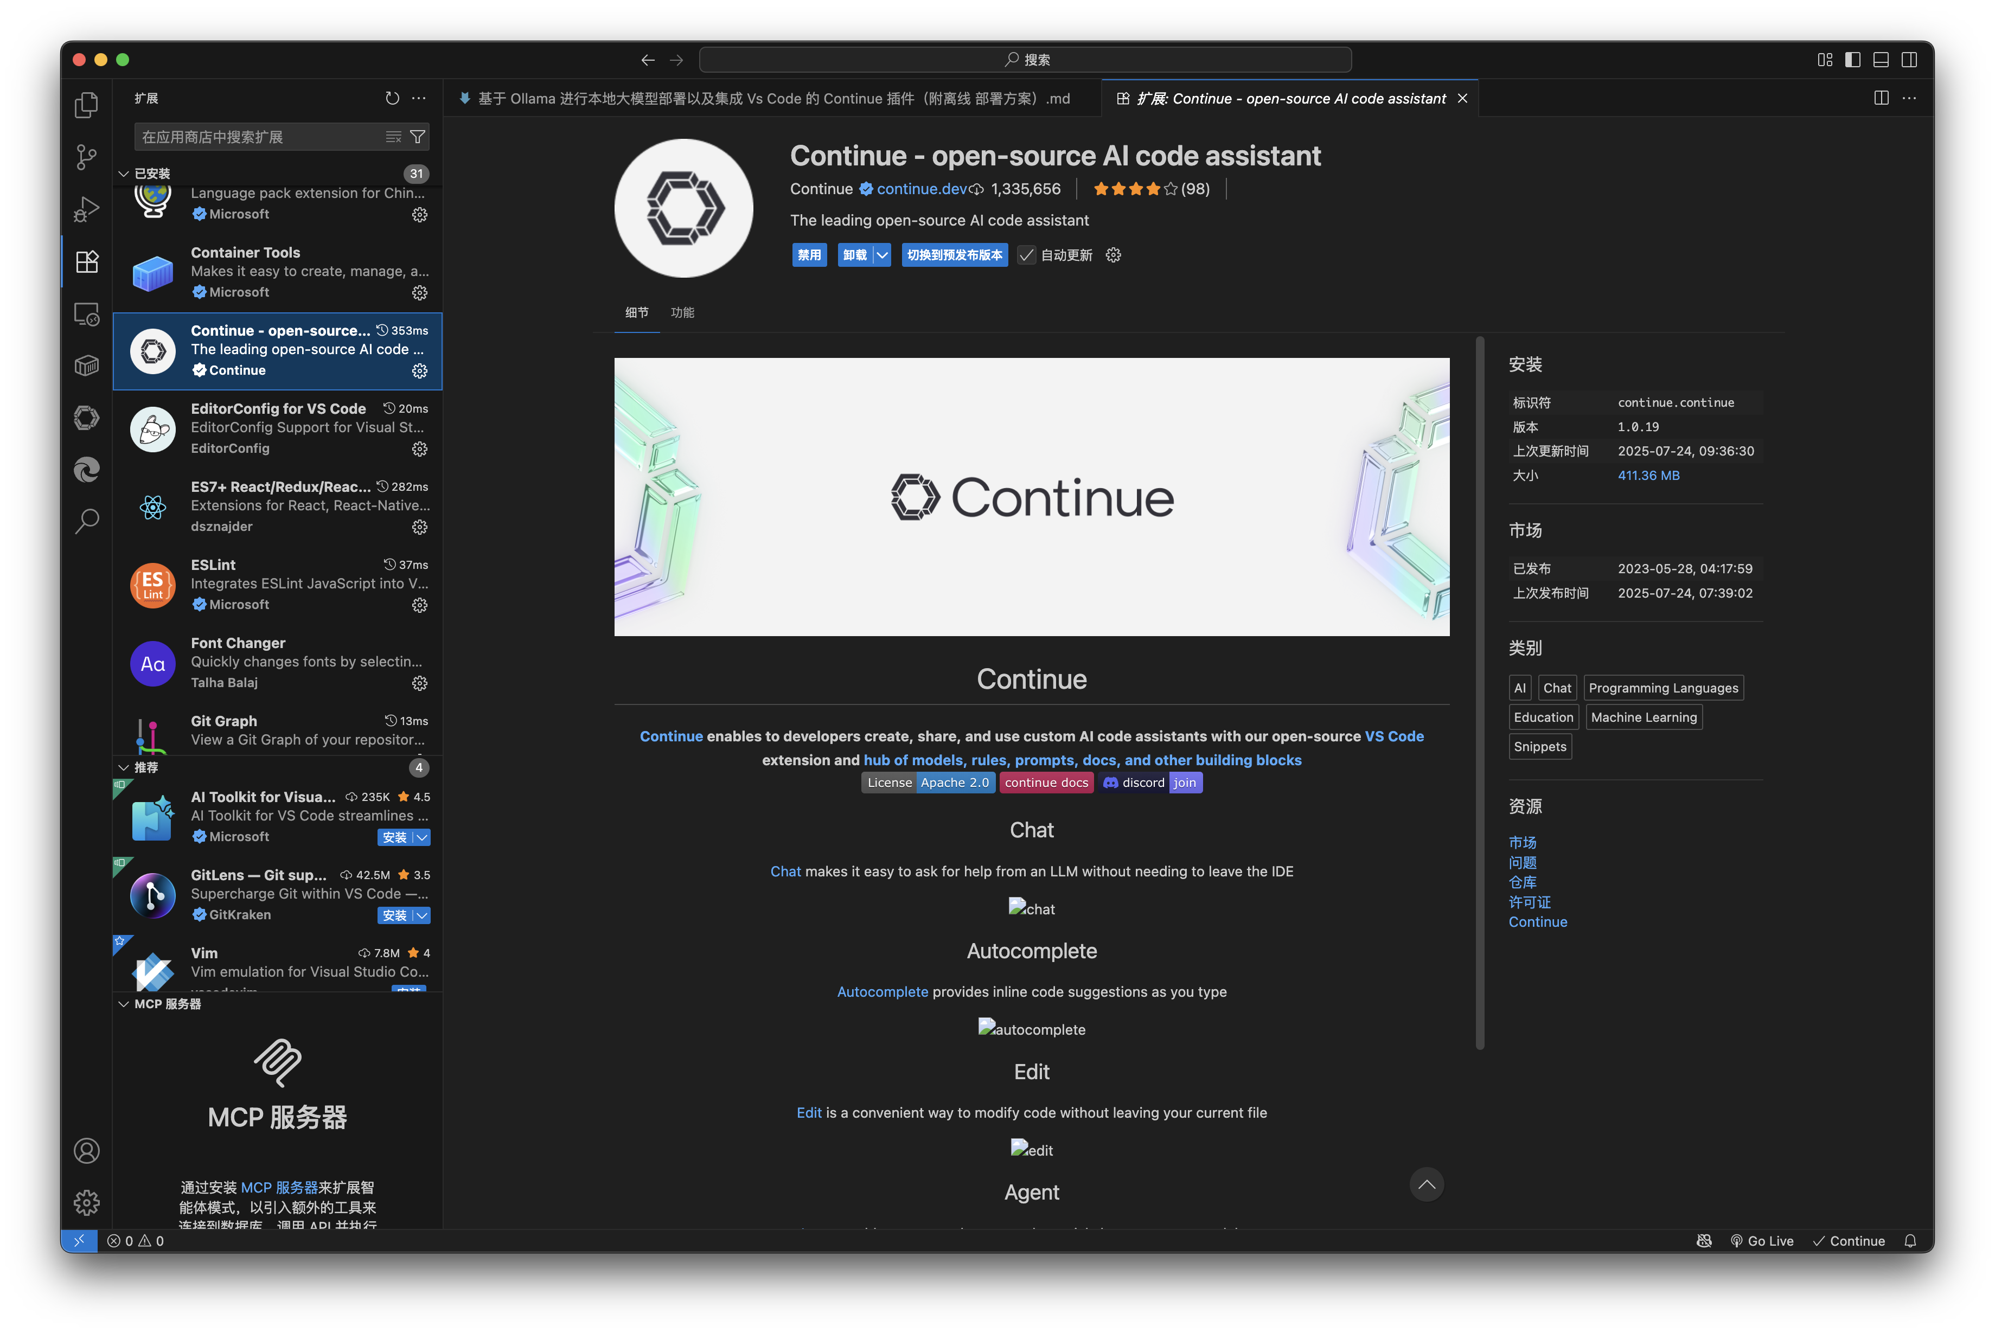
Task: Open the Continue hexagon view in activity bar
Action: pos(86,418)
